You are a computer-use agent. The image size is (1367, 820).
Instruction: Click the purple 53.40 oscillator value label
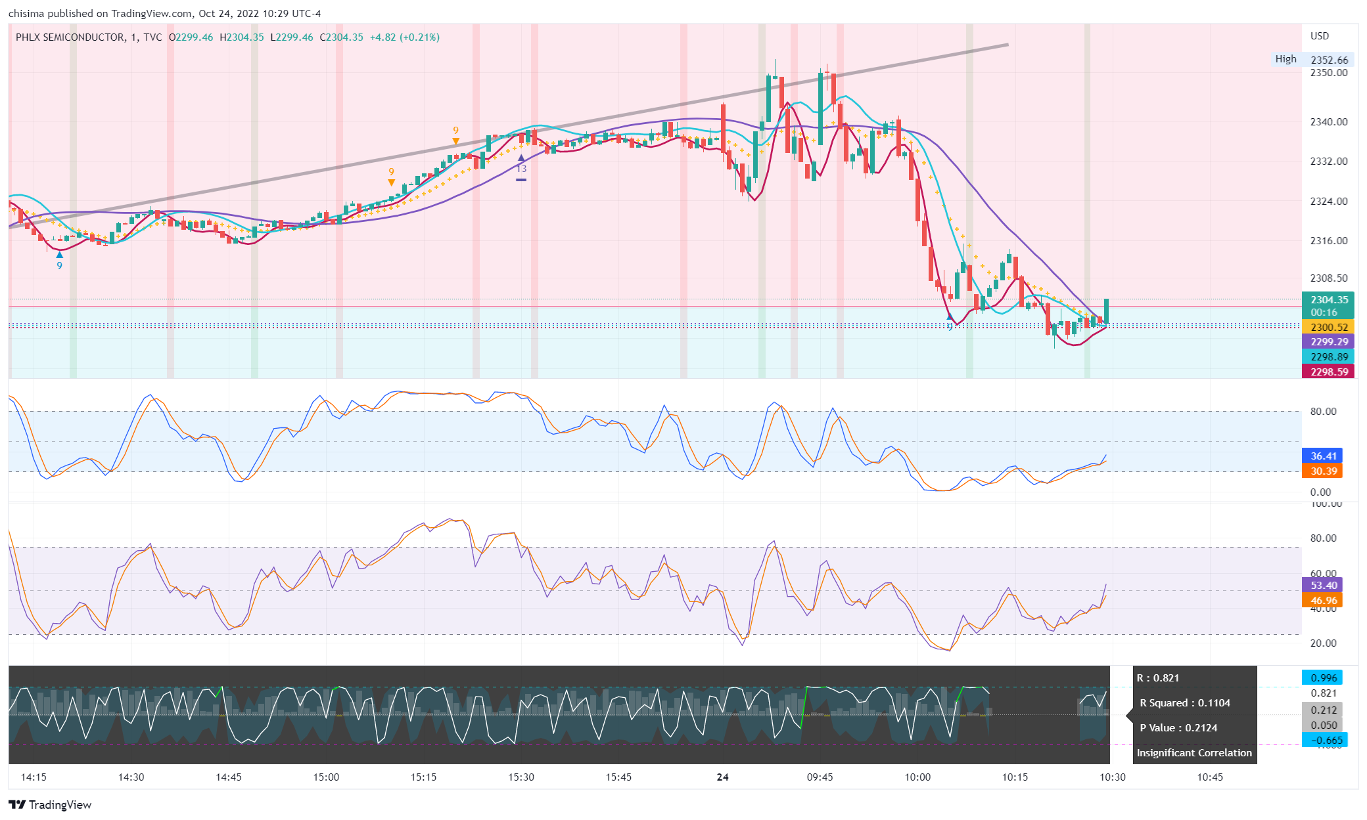(1322, 586)
